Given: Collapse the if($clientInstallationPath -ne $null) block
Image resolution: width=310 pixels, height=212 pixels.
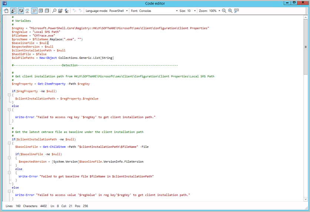Looking at the screenshot, I should pyautogui.click(x=9, y=143).
